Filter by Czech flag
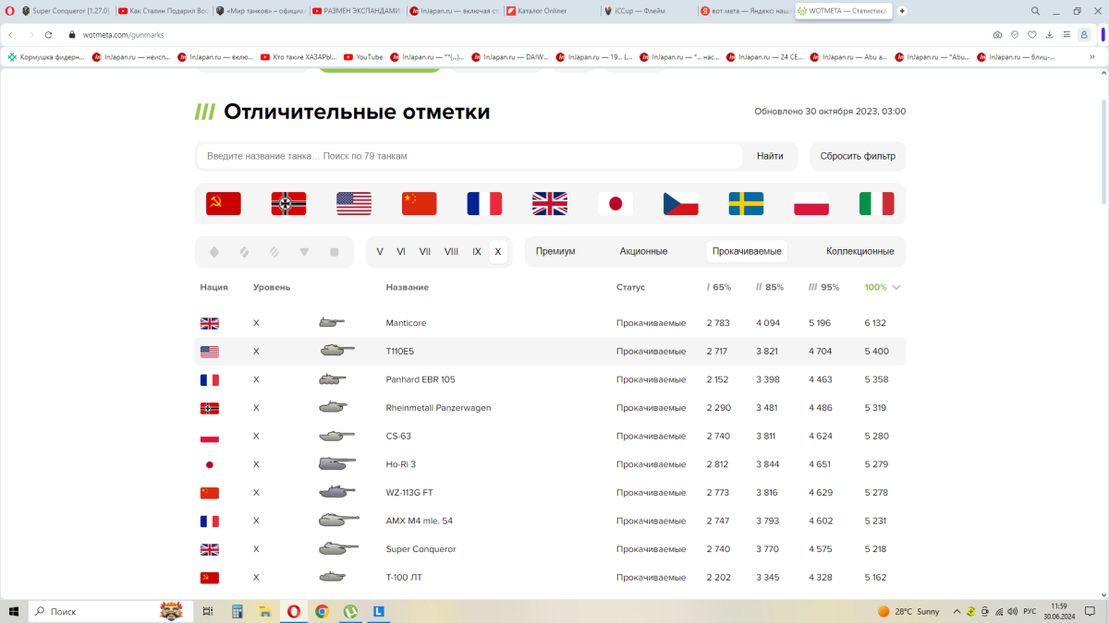The image size is (1109, 623). point(681,203)
